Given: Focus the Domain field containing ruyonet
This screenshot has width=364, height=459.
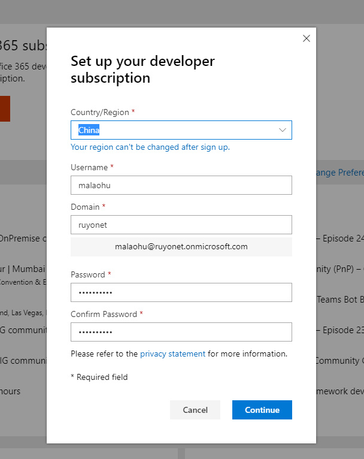Looking at the screenshot, I should [x=181, y=225].
